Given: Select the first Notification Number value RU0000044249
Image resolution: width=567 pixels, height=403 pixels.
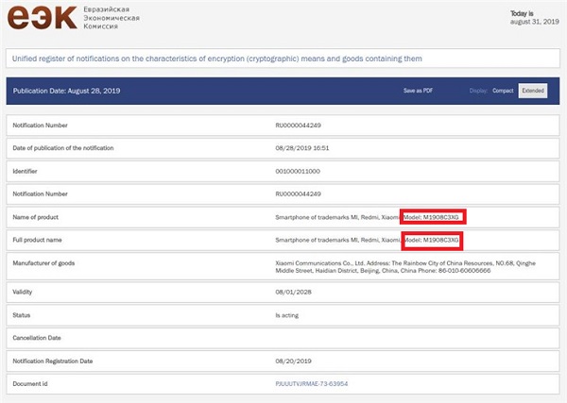Looking at the screenshot, I should click(x=298, y=126).
